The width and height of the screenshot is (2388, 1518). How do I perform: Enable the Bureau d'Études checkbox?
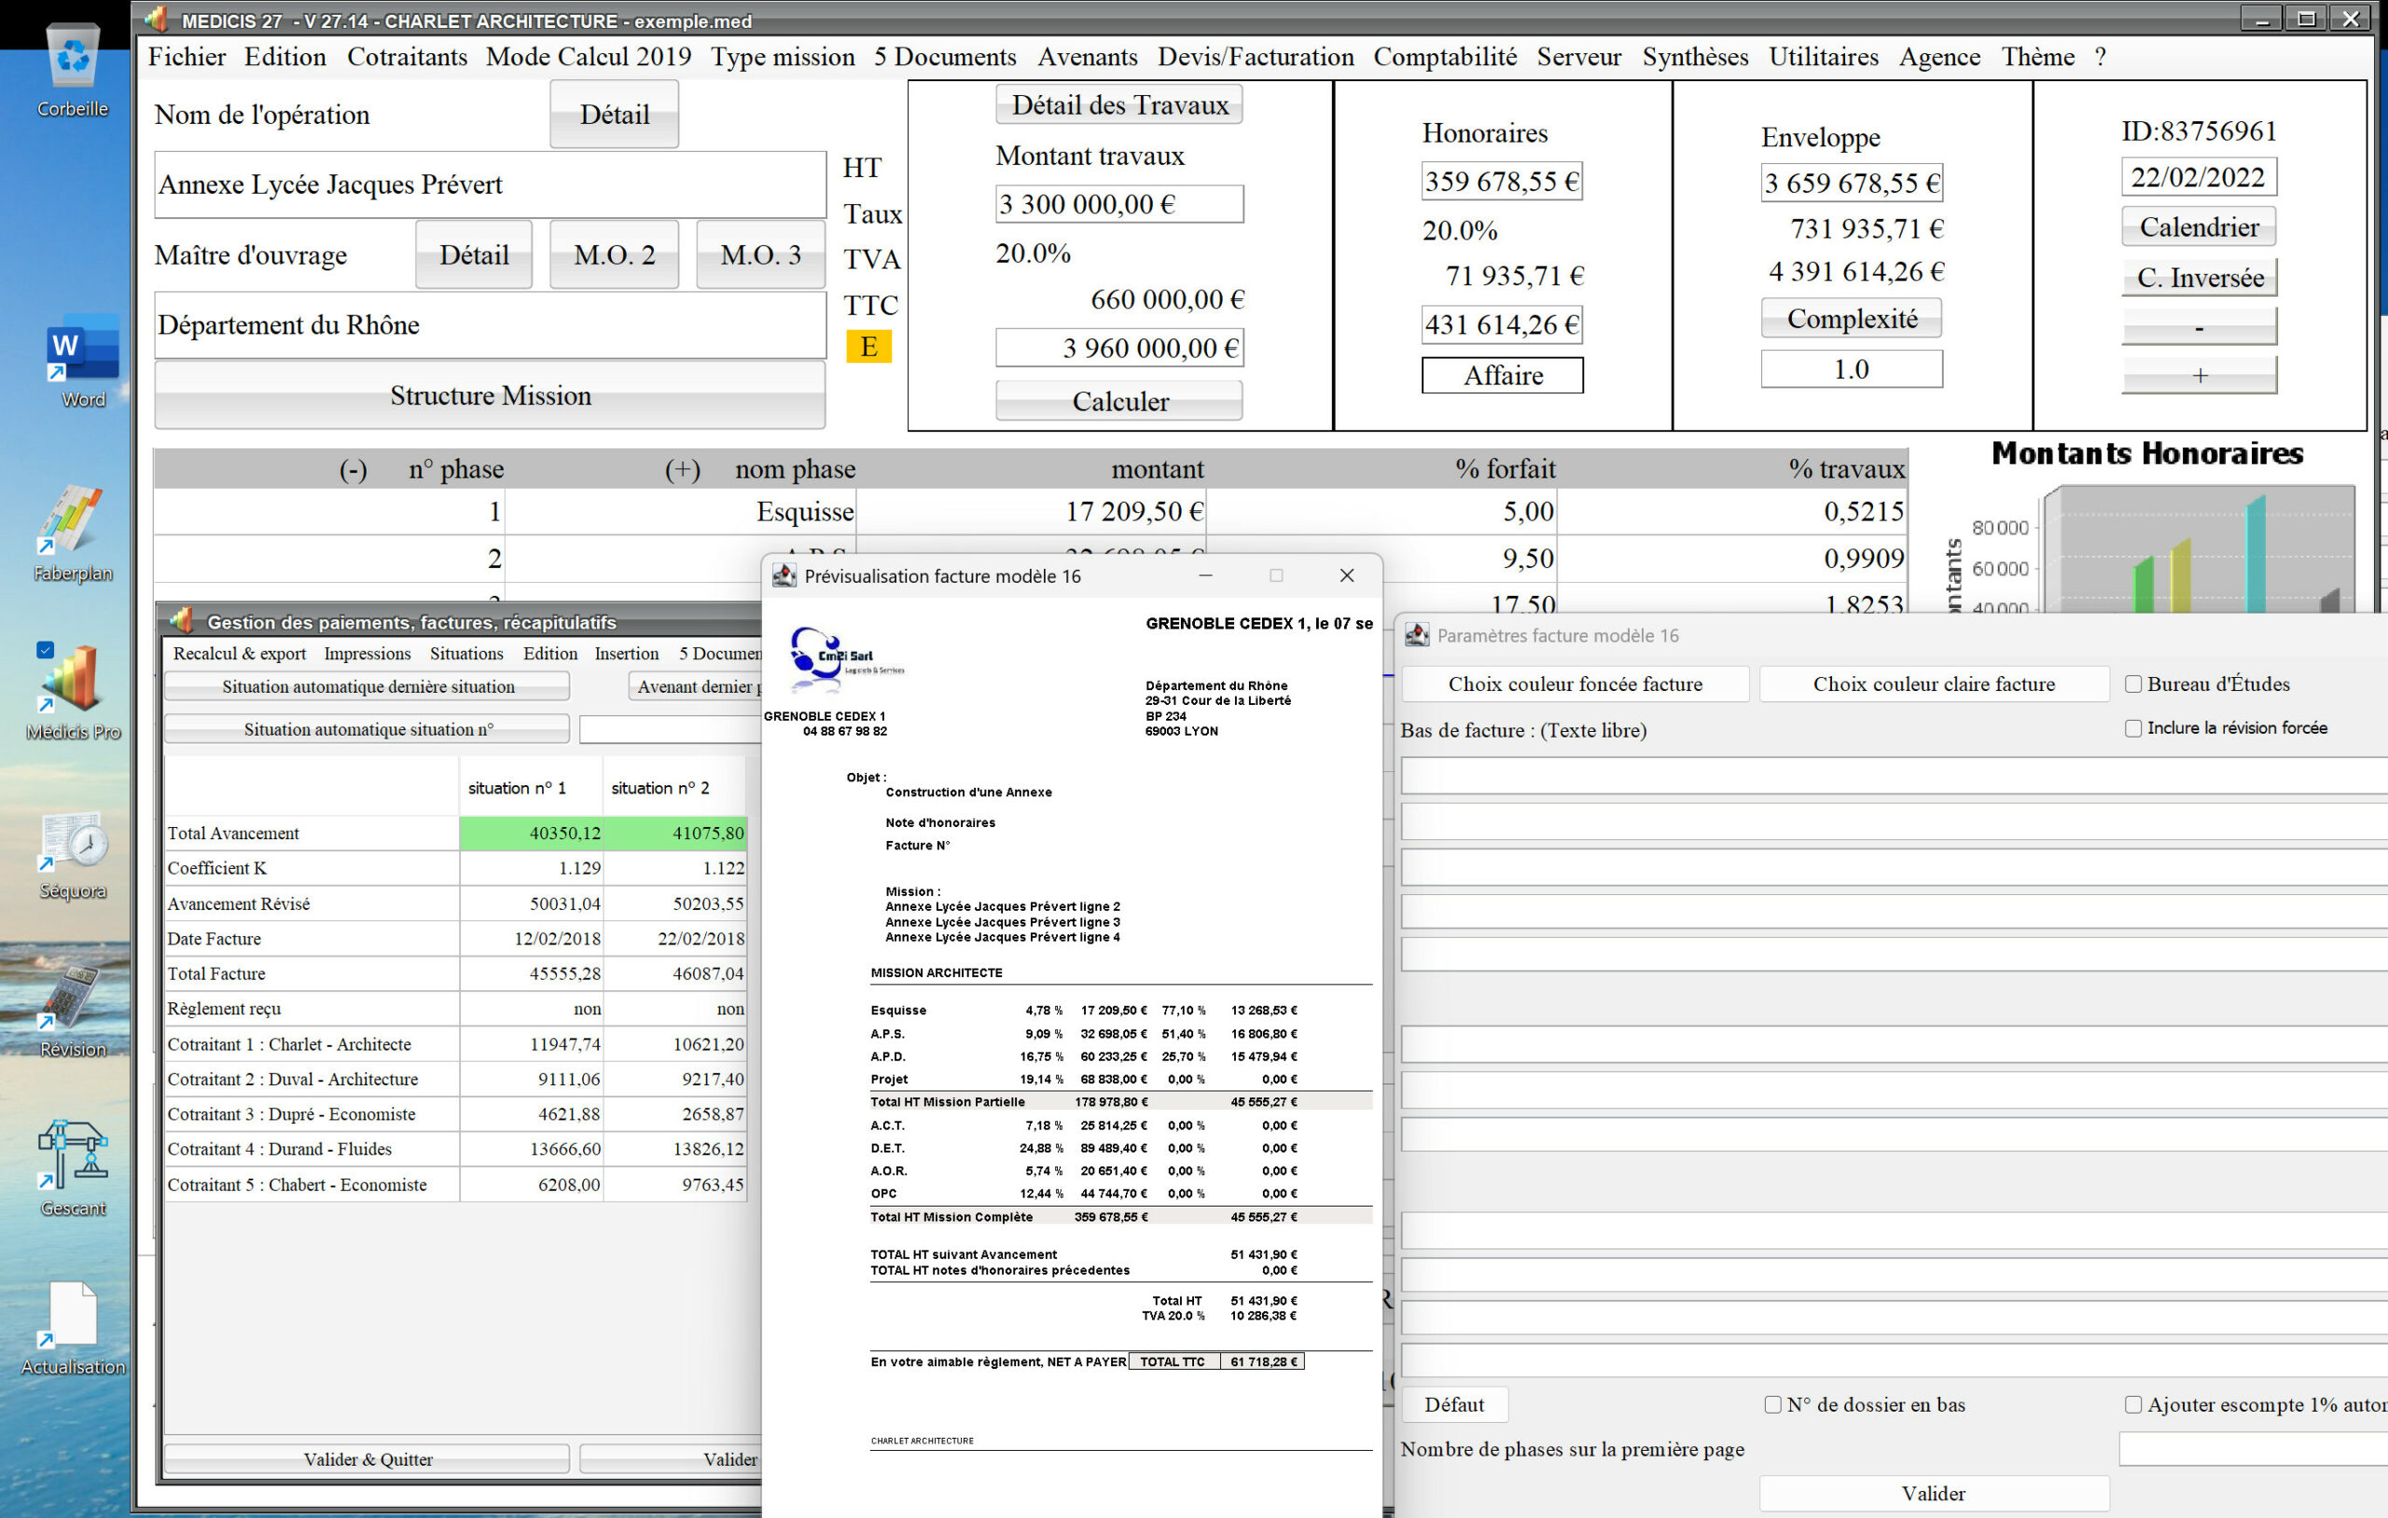(2133, 684)
